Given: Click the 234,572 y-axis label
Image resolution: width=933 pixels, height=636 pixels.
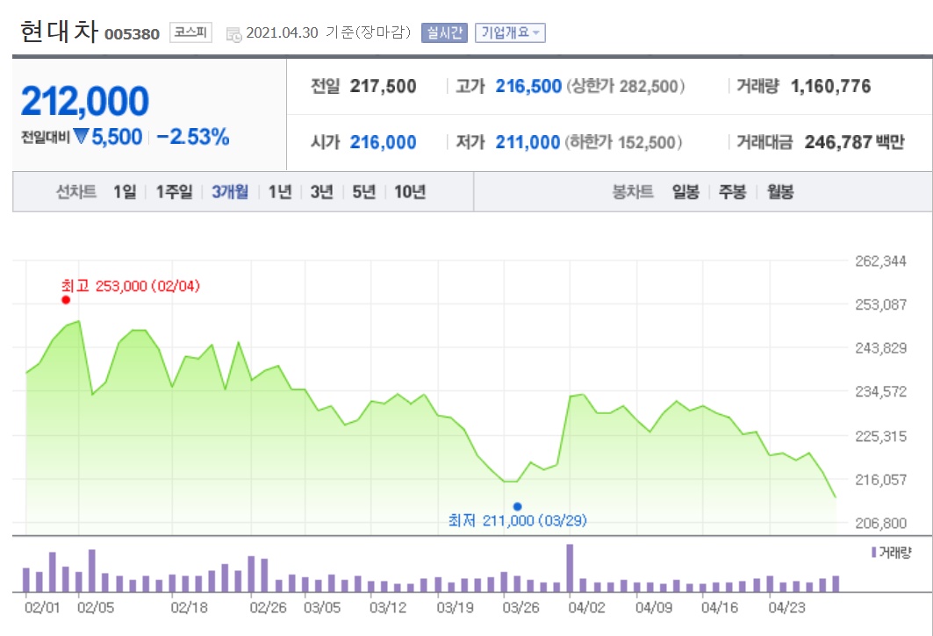Looking at the screenshot, I should point(880,392).
